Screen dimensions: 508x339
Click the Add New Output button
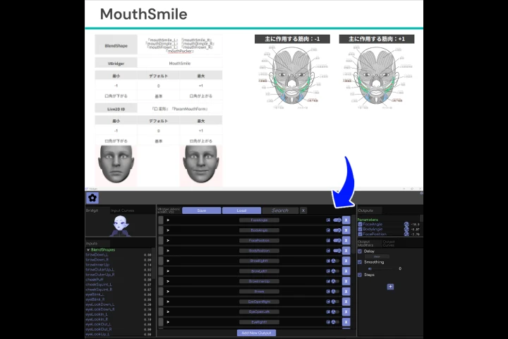click(257, 333)
